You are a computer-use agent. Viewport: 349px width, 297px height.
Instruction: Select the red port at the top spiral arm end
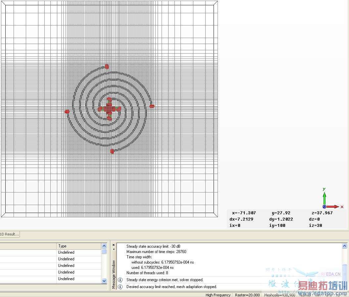point(107,66)
